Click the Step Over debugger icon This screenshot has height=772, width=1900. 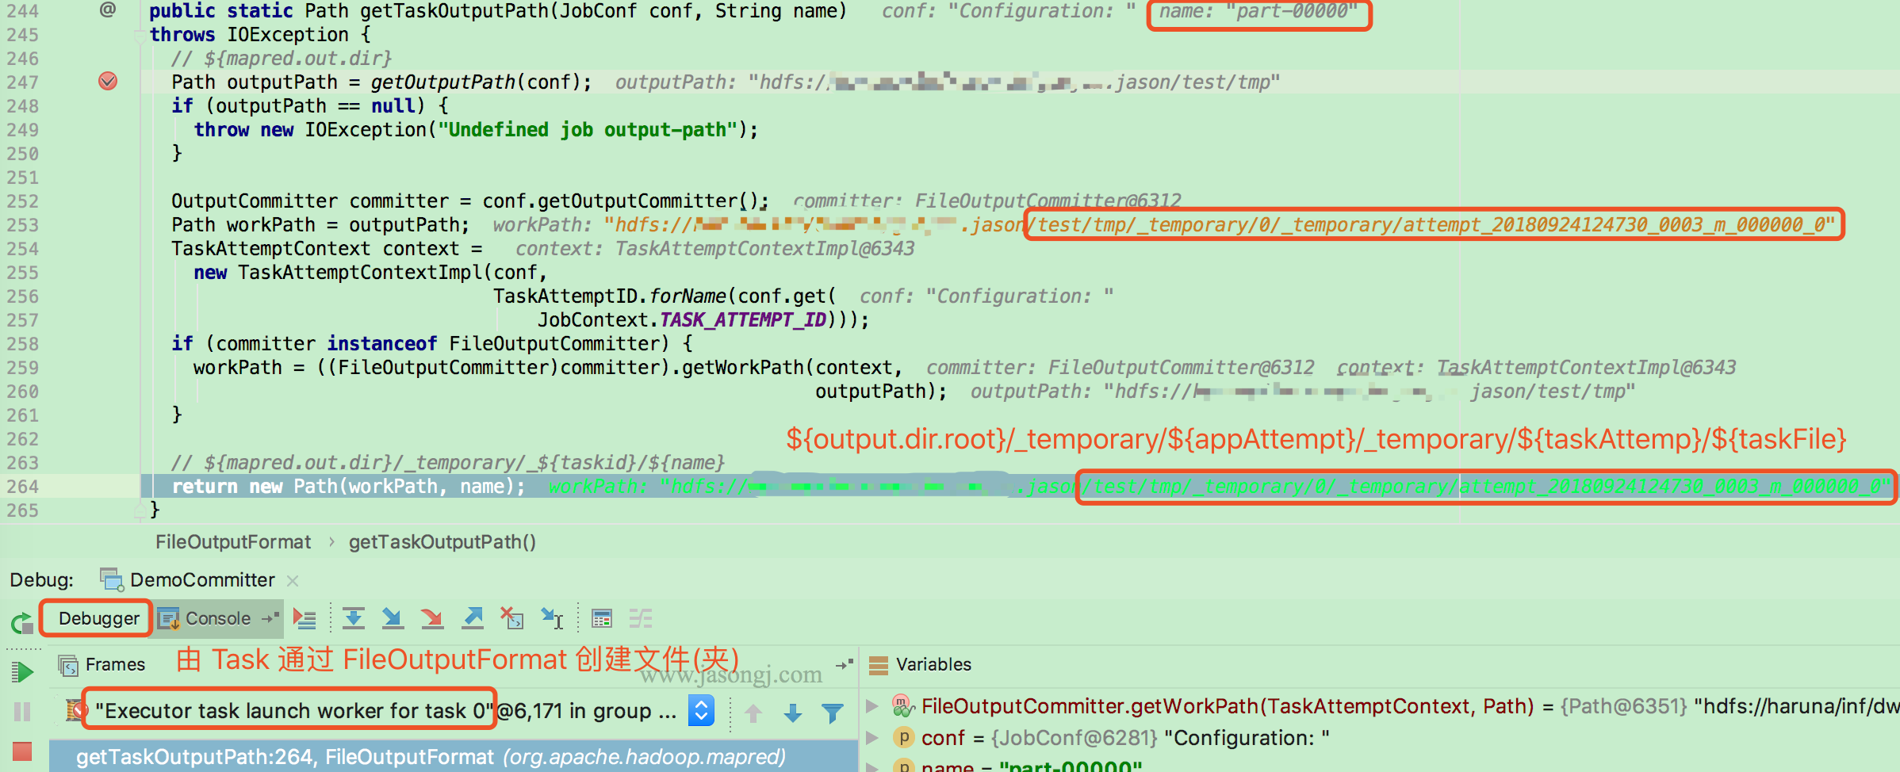[354, 618]
